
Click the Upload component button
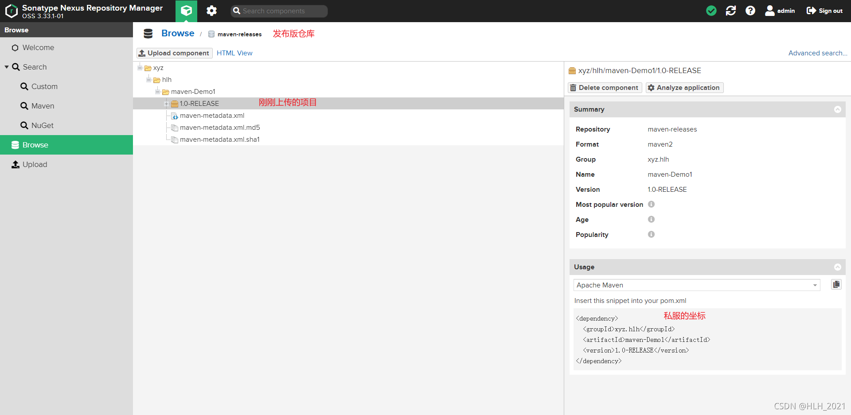(175, 53)
